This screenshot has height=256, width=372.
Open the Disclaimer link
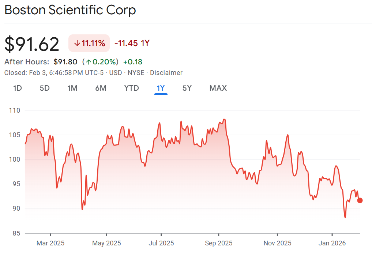tap(166, 73)
